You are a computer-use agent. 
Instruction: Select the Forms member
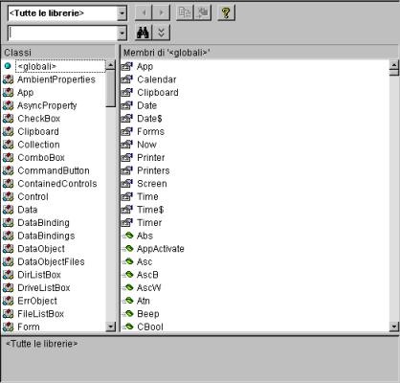[150, 131]
